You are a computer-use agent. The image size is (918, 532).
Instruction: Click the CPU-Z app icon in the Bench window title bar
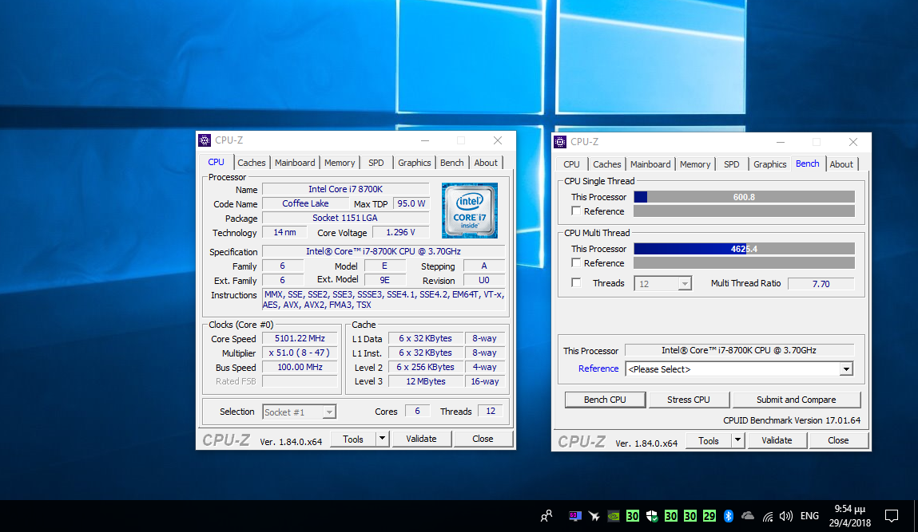point(560,142)
